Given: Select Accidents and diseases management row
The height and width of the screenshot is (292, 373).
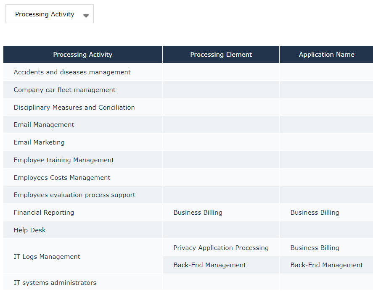Looking at the screenshot, I should click(72, 72).
